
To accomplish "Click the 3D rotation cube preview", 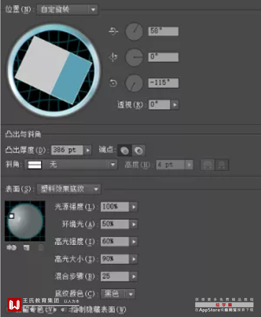I will pyautogui.click(x=54, y=70).
